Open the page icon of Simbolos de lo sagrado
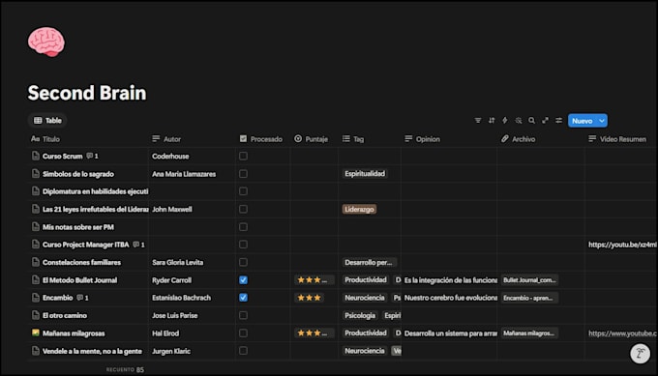This screenshot has width=658, height=376. click(36, 174)
